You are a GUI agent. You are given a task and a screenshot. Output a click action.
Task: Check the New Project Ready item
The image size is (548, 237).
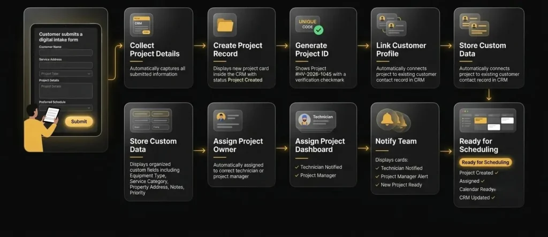pos(398,185)
